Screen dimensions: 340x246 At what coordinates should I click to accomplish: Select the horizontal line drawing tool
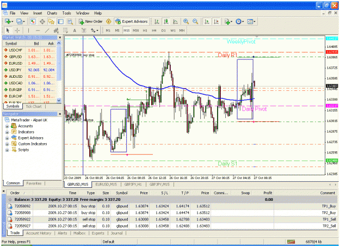pos(38,30)
